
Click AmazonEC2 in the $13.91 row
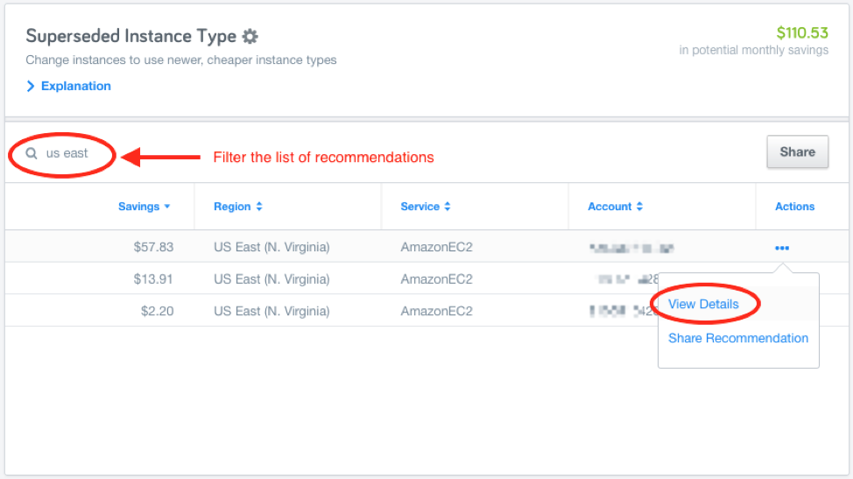pyautogui.click(x=437, y=279)
